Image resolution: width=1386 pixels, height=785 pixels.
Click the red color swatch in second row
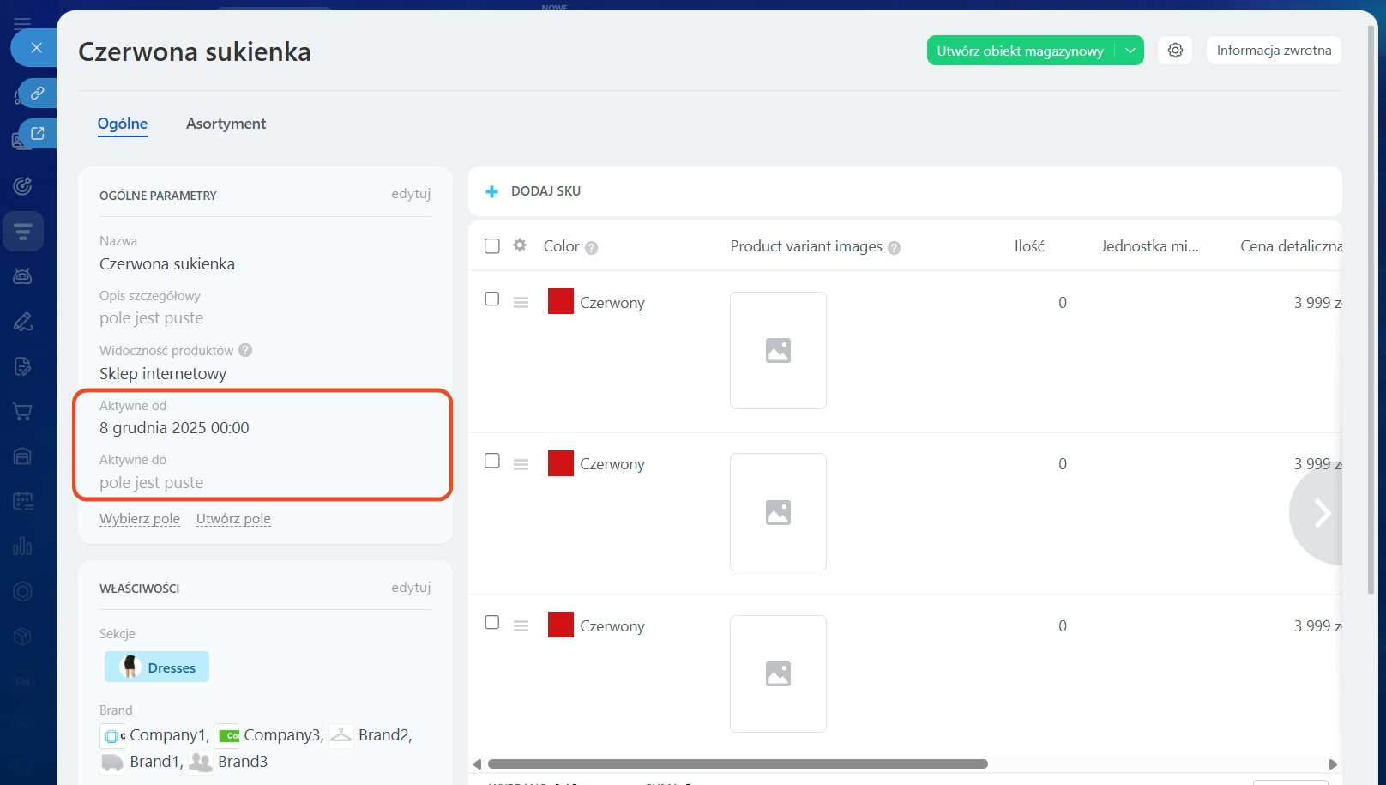pyautogui.click(x=561, y=463)
